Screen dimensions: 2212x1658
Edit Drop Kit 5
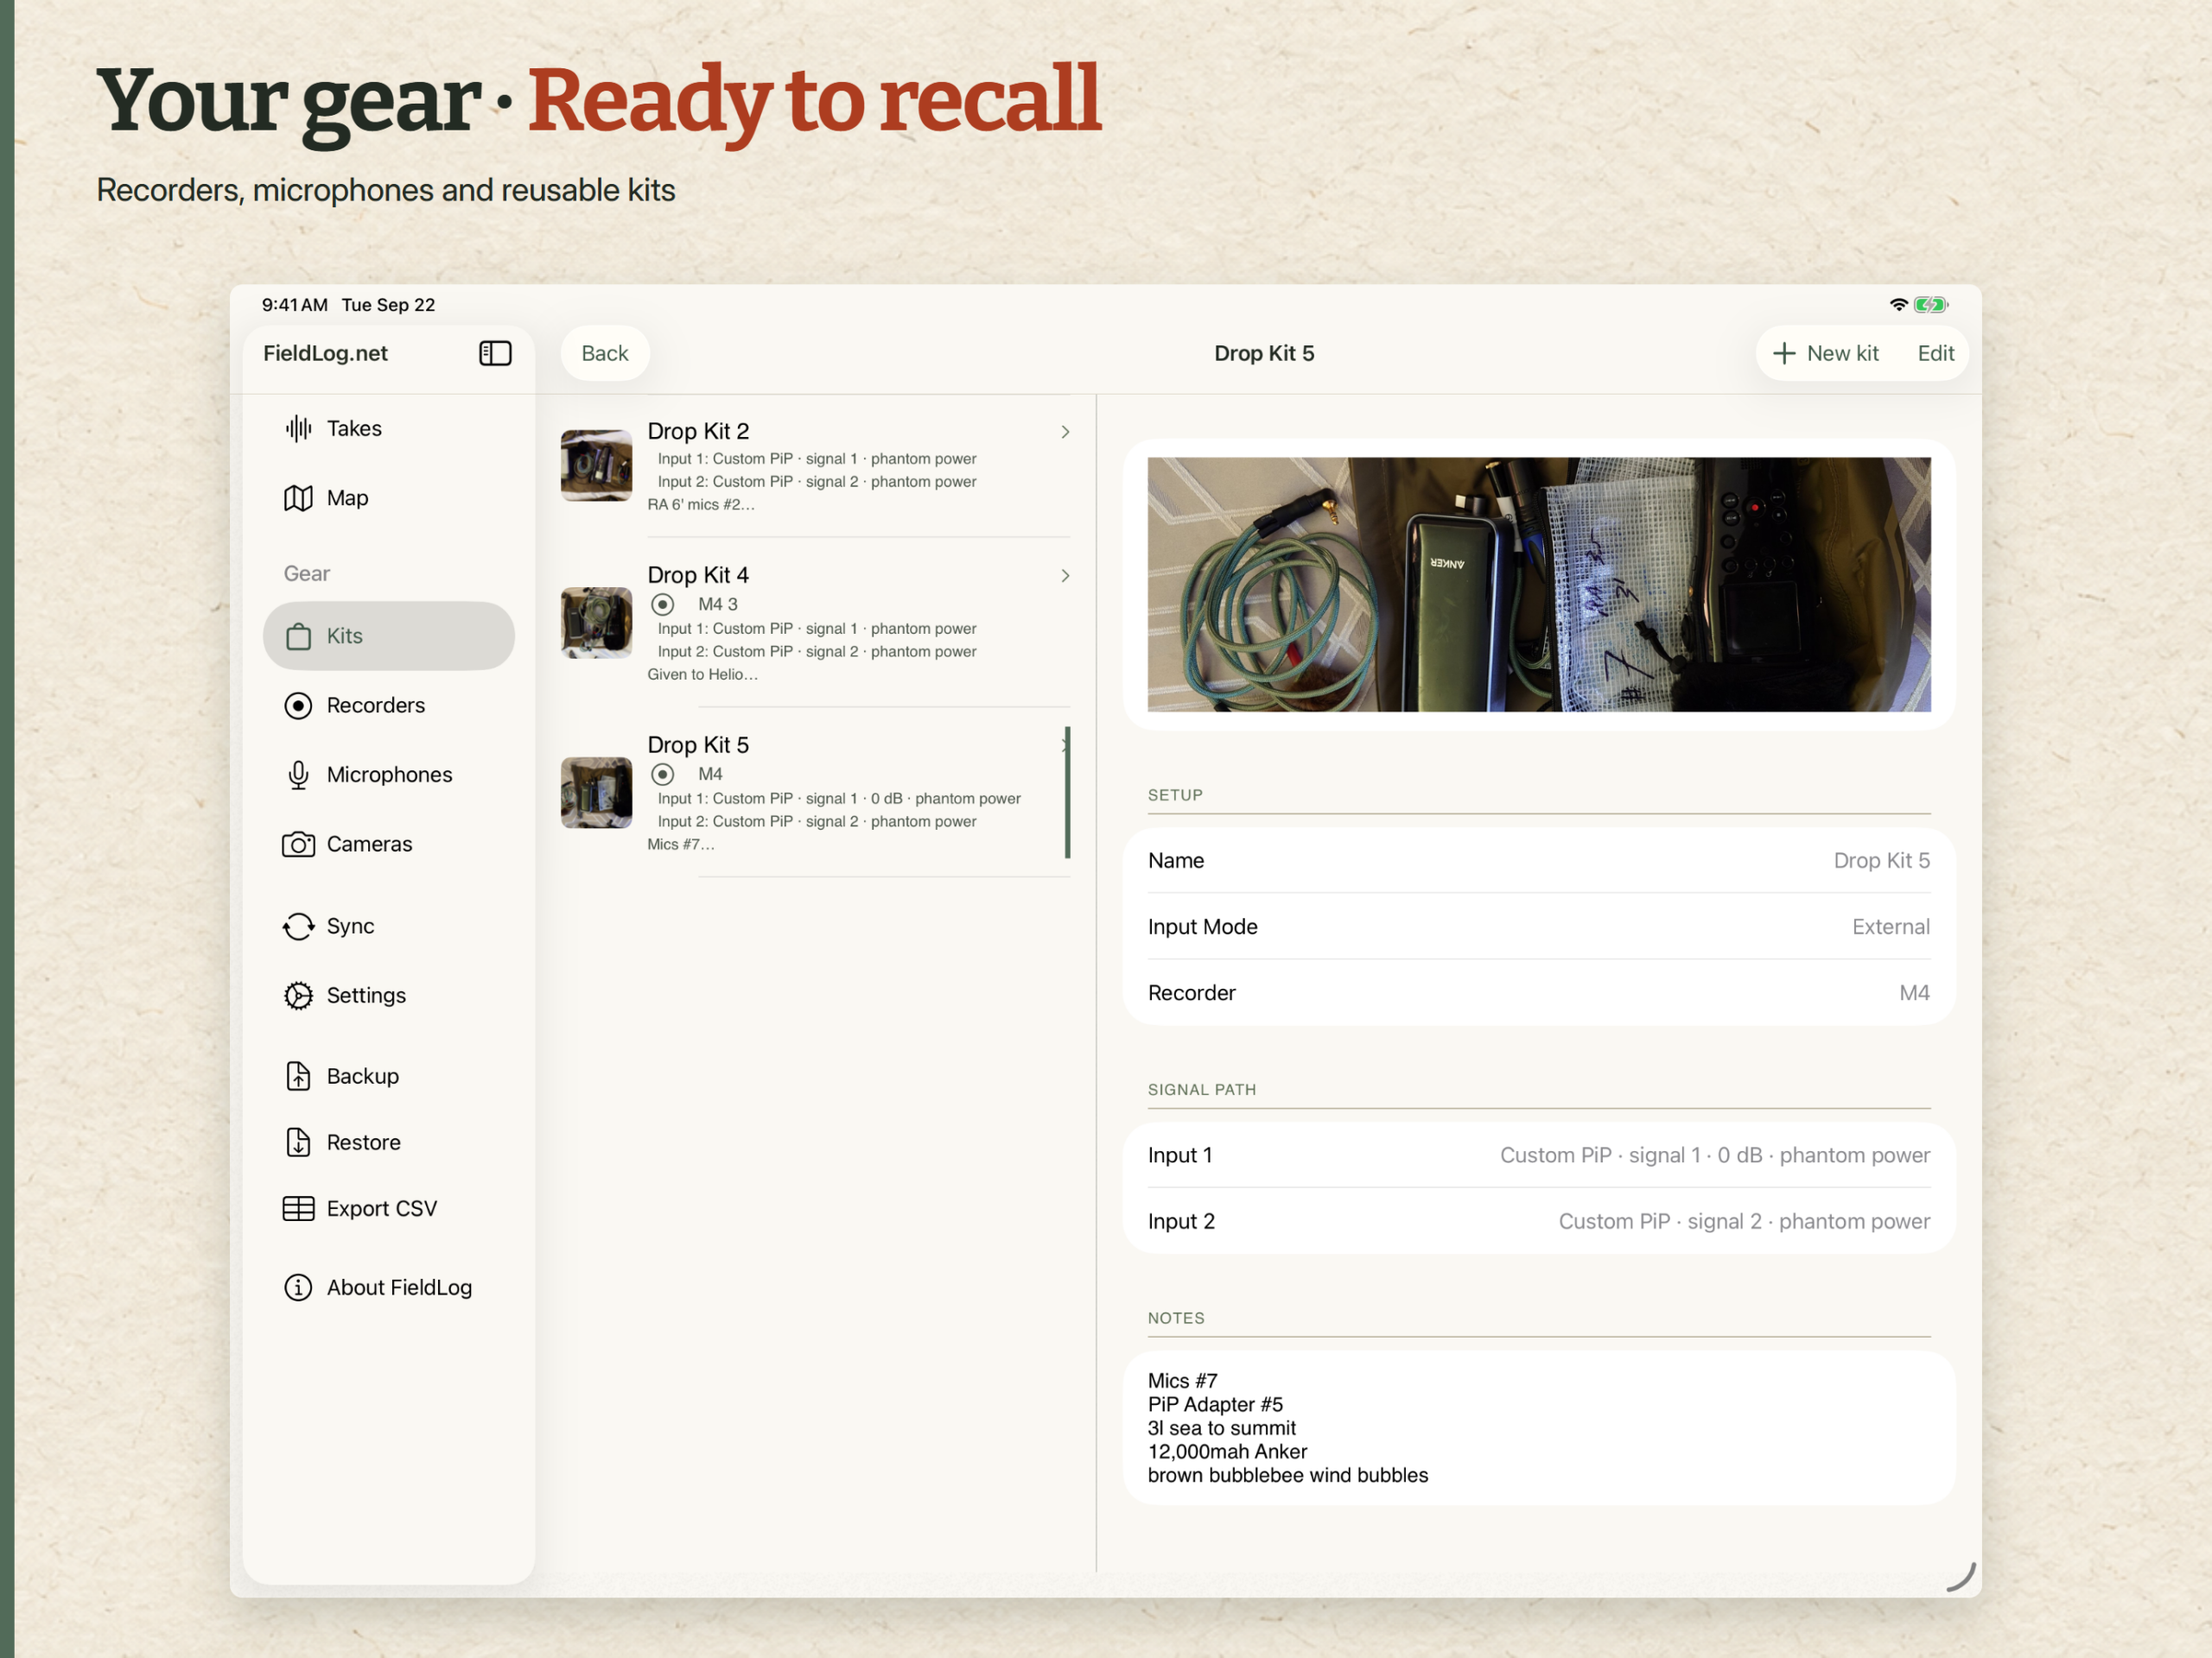pyautogui.click(x=1935, y=353)
